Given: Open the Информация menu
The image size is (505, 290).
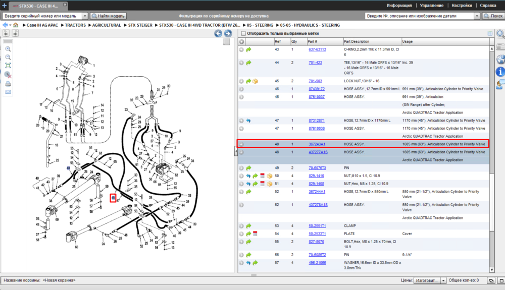Looking at the screenshot, I should pyautogui.click(x=399, y=6).
